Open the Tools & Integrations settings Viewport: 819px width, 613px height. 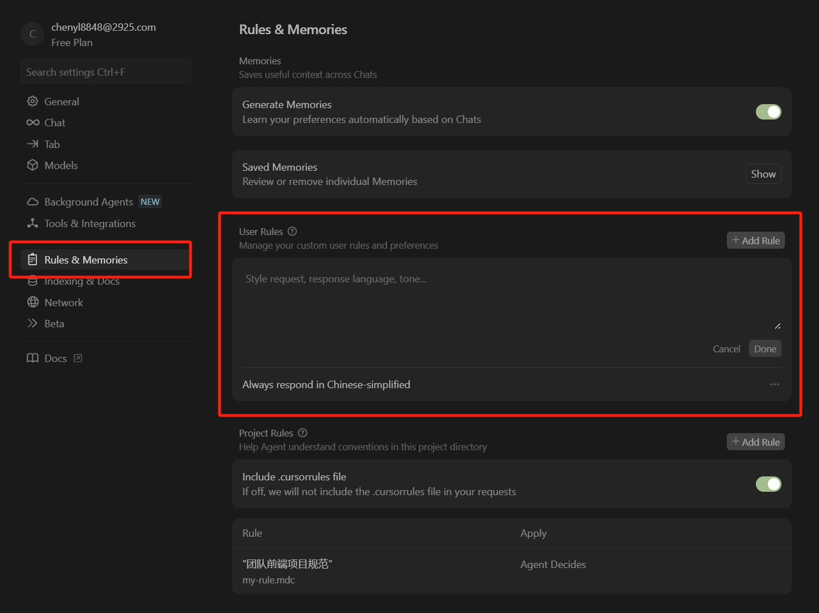90,224
